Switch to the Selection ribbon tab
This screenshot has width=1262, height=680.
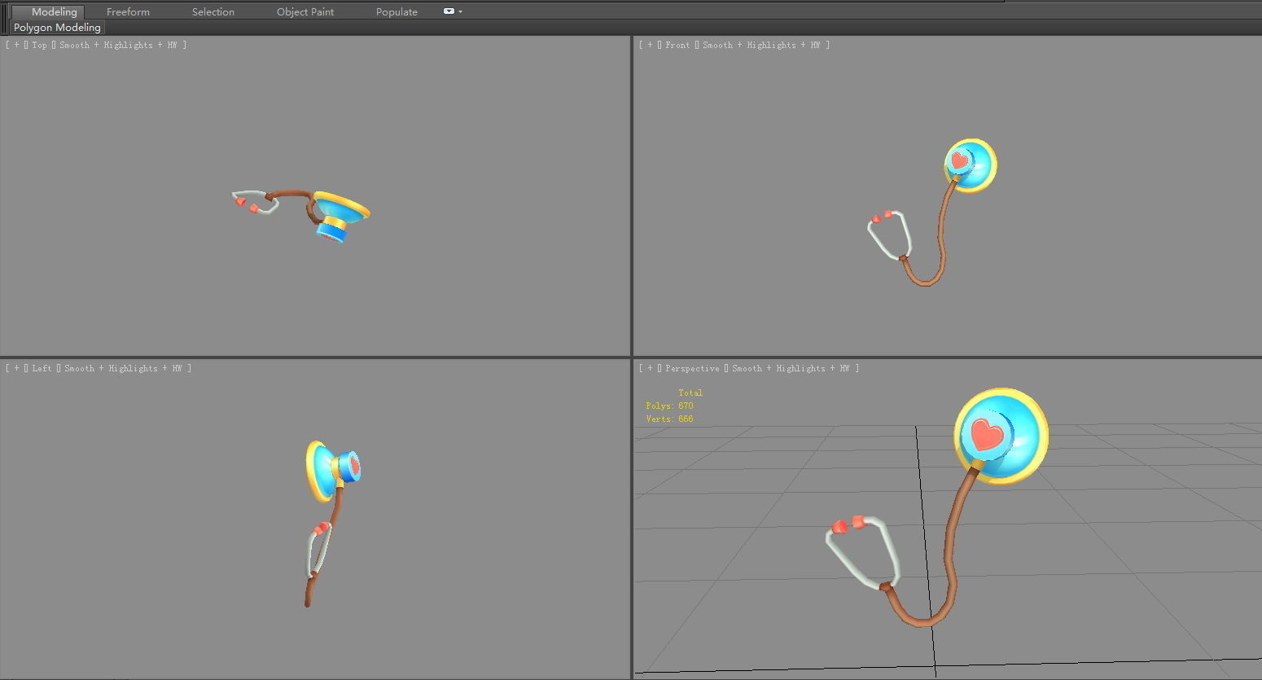(213, 11)
